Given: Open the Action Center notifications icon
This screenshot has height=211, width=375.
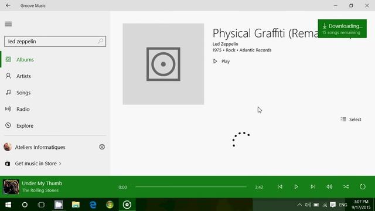Looking at the screenshot, I should (x=333, y=205).
